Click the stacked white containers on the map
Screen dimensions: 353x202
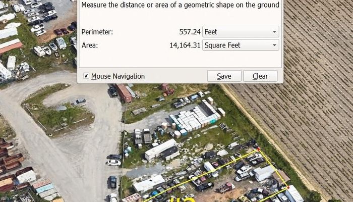[194, 119]
